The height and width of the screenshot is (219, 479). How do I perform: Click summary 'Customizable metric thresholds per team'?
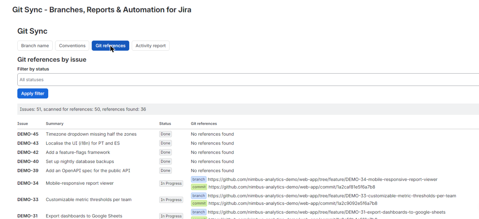[88, 199]
